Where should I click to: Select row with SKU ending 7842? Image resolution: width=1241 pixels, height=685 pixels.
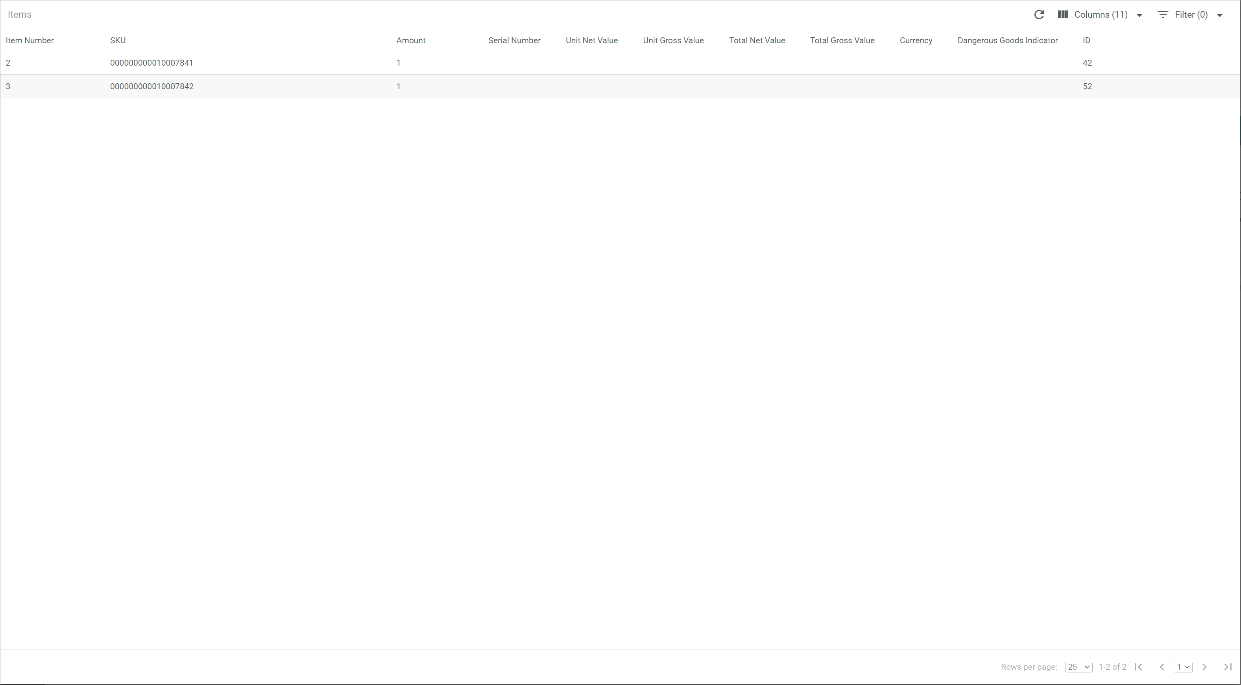(152, 86)
